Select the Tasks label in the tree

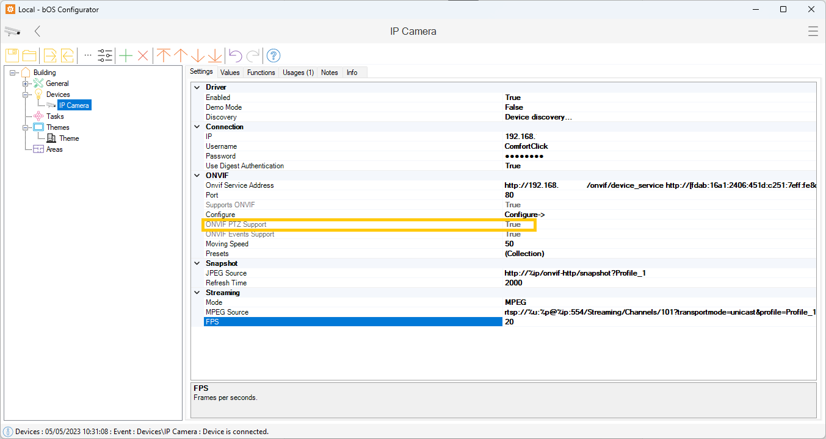tap(55, 116)
